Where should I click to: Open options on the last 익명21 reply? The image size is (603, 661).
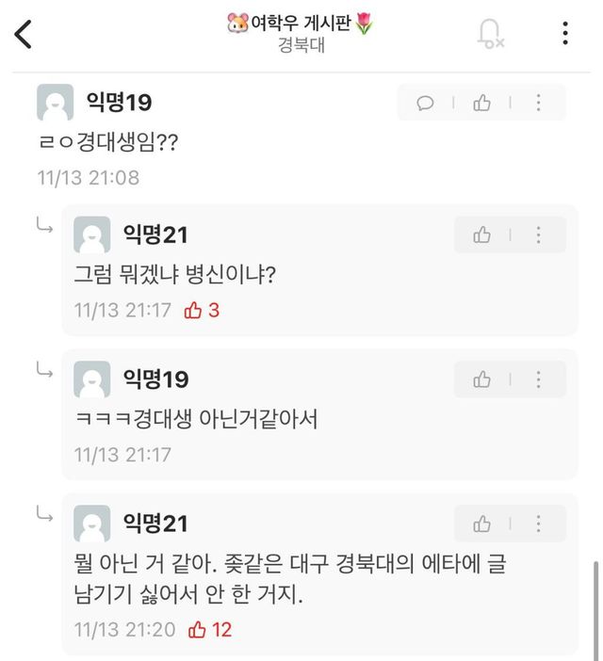point(539,524)
